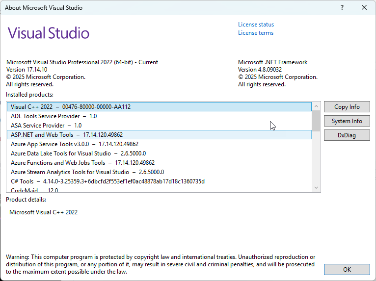Select Visual C++ 2022 in installed products
This screenshot has width=376, height=281.
point(159,107)
